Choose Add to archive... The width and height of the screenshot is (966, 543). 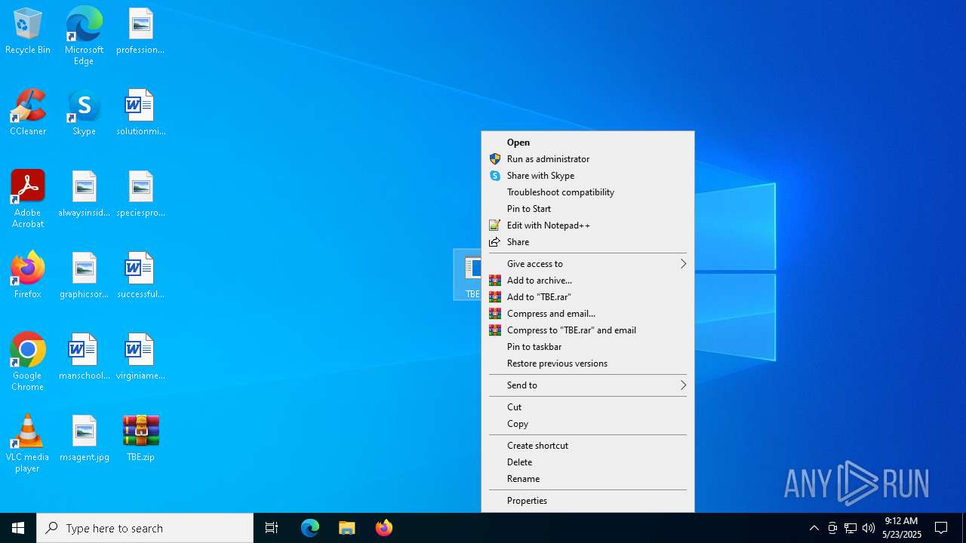(588, 281)
